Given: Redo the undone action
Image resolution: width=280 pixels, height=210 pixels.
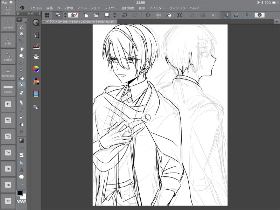Looking at the screenshot, I should tap(135, 15).
